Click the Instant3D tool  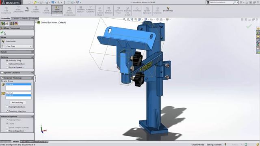coord(137,9)
